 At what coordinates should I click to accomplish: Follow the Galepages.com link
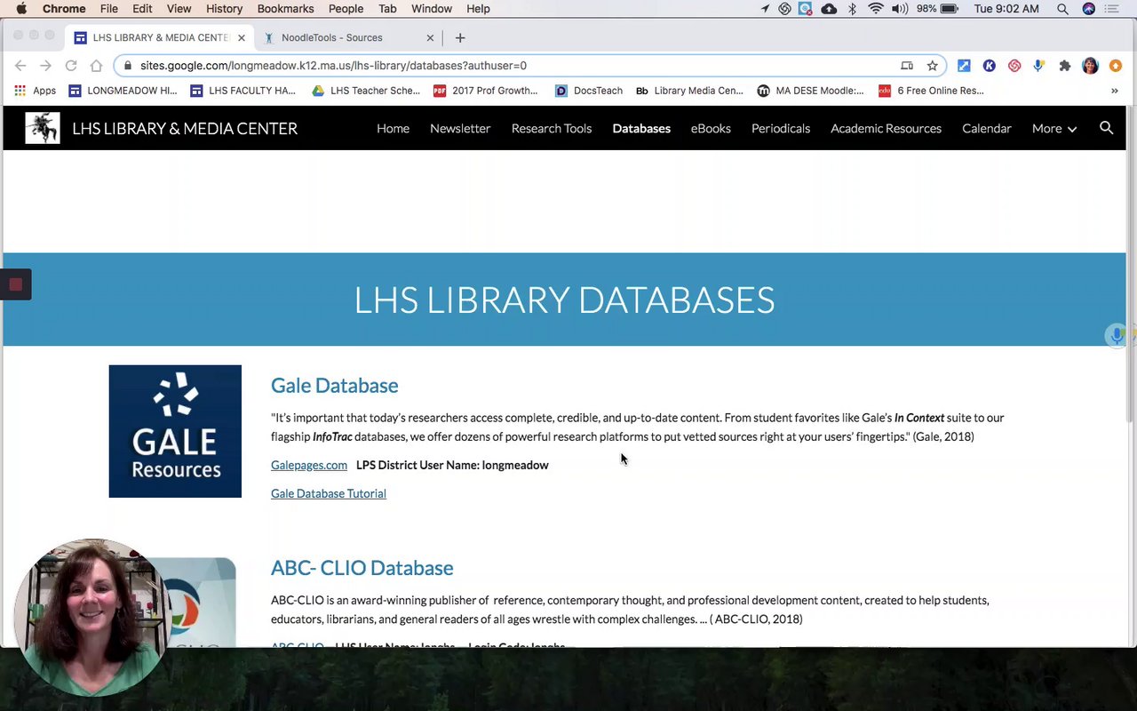309,465
